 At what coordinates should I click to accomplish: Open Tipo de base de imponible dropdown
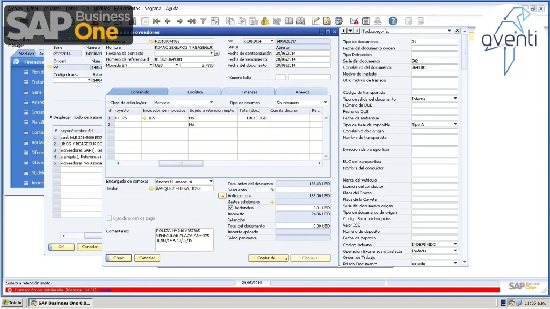coord(455,124)
